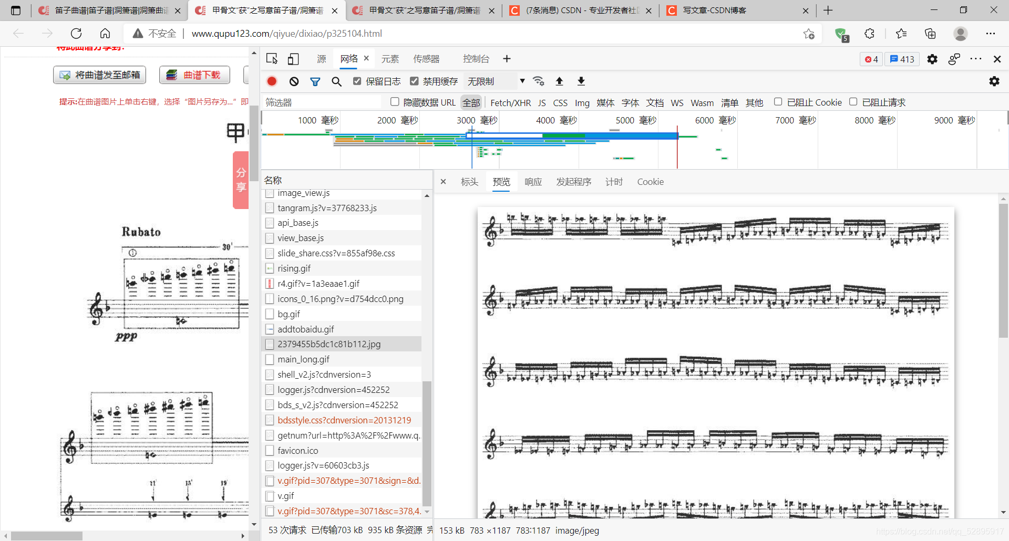The height and width of the screenshot is (541, 1009).
Task: Filter requests by Img type
Action: [x=582, y=103]
